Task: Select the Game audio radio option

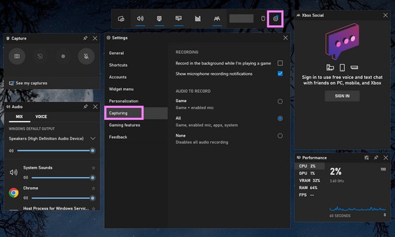Action: click(280, 101)
